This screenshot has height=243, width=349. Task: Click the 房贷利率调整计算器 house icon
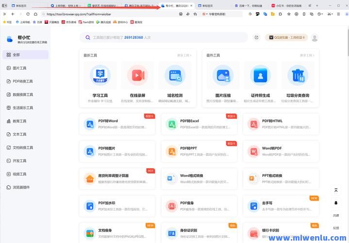90,179
